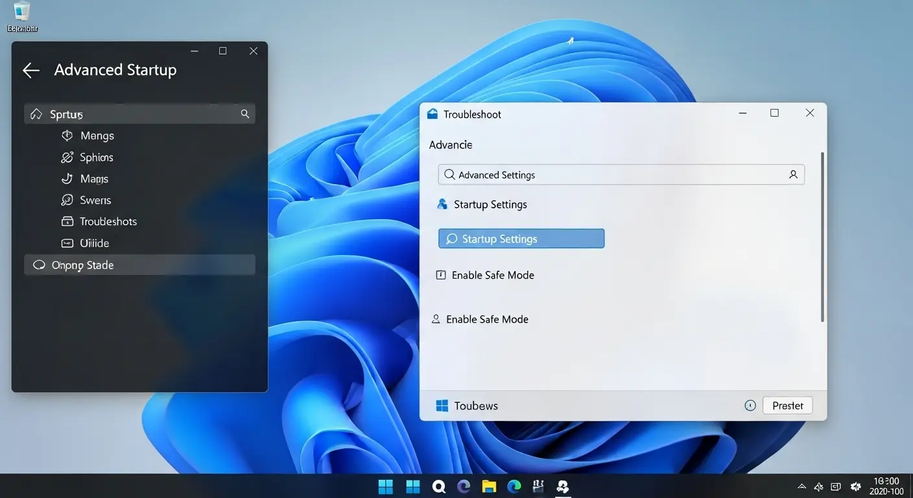
Task: Click the info icon beside Prestet
Action: click(750, 406)
